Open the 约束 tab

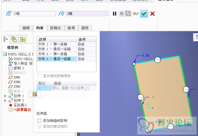click(x=40, y=28)
